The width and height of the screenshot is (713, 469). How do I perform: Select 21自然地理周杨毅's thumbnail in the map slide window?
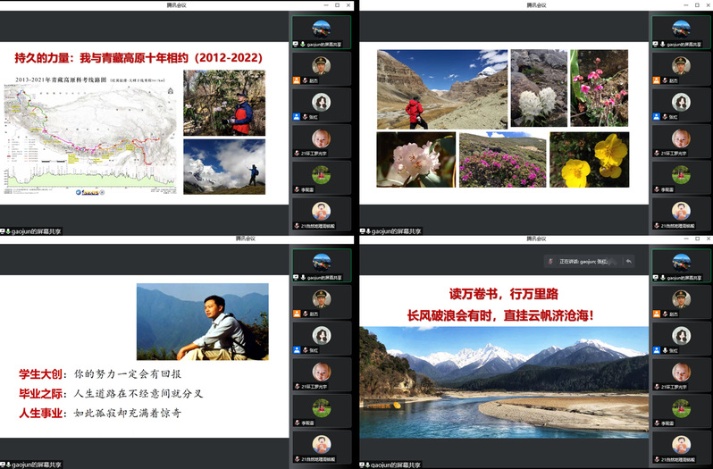click(321, 212)
